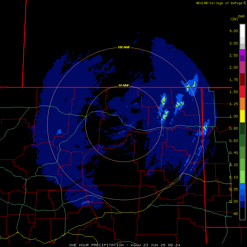Select the 0.20 legend value
This screenshot has width=247, height=247.
[x=234, y=165]
